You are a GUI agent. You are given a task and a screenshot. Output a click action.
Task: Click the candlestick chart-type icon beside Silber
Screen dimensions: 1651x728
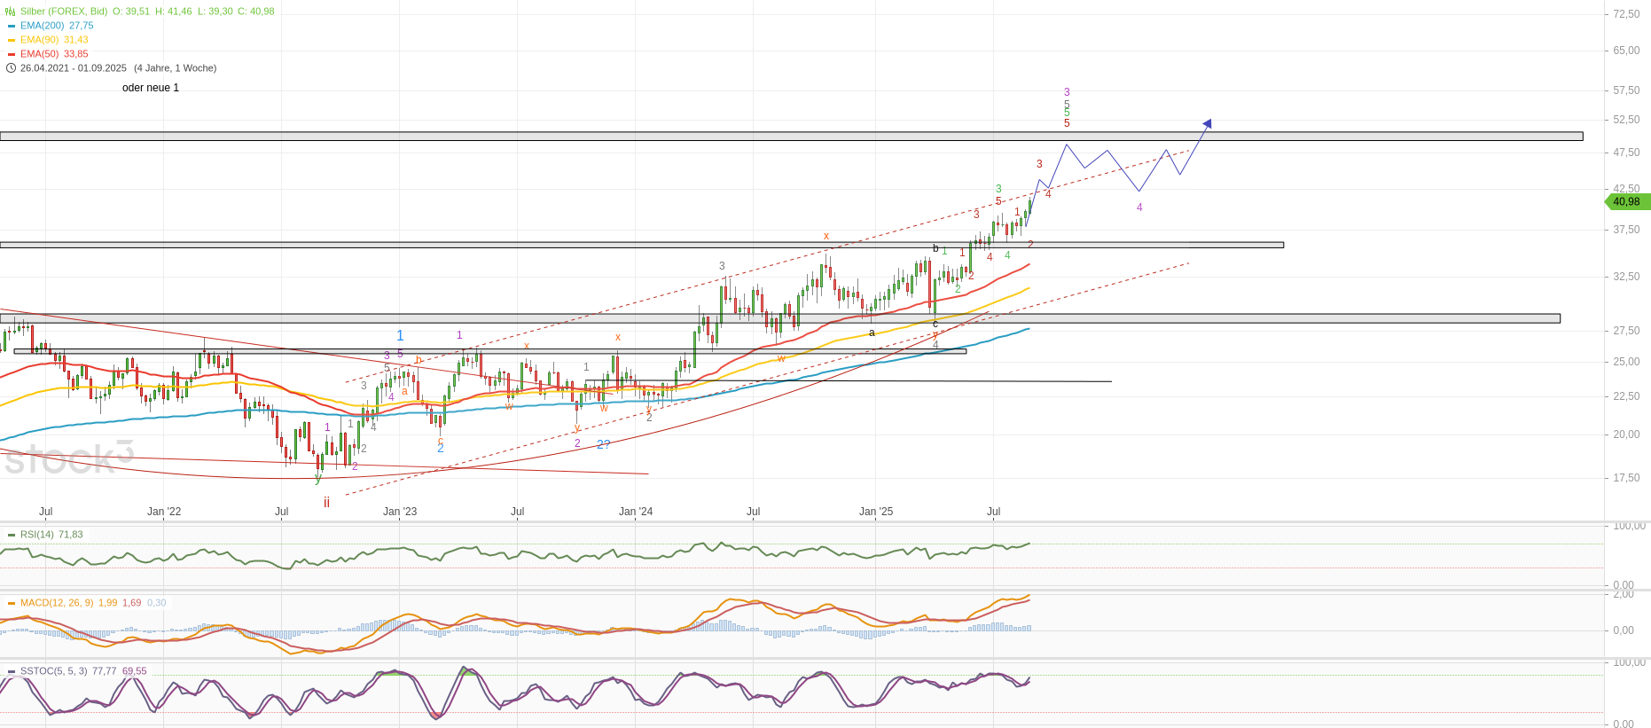point(11,12)
